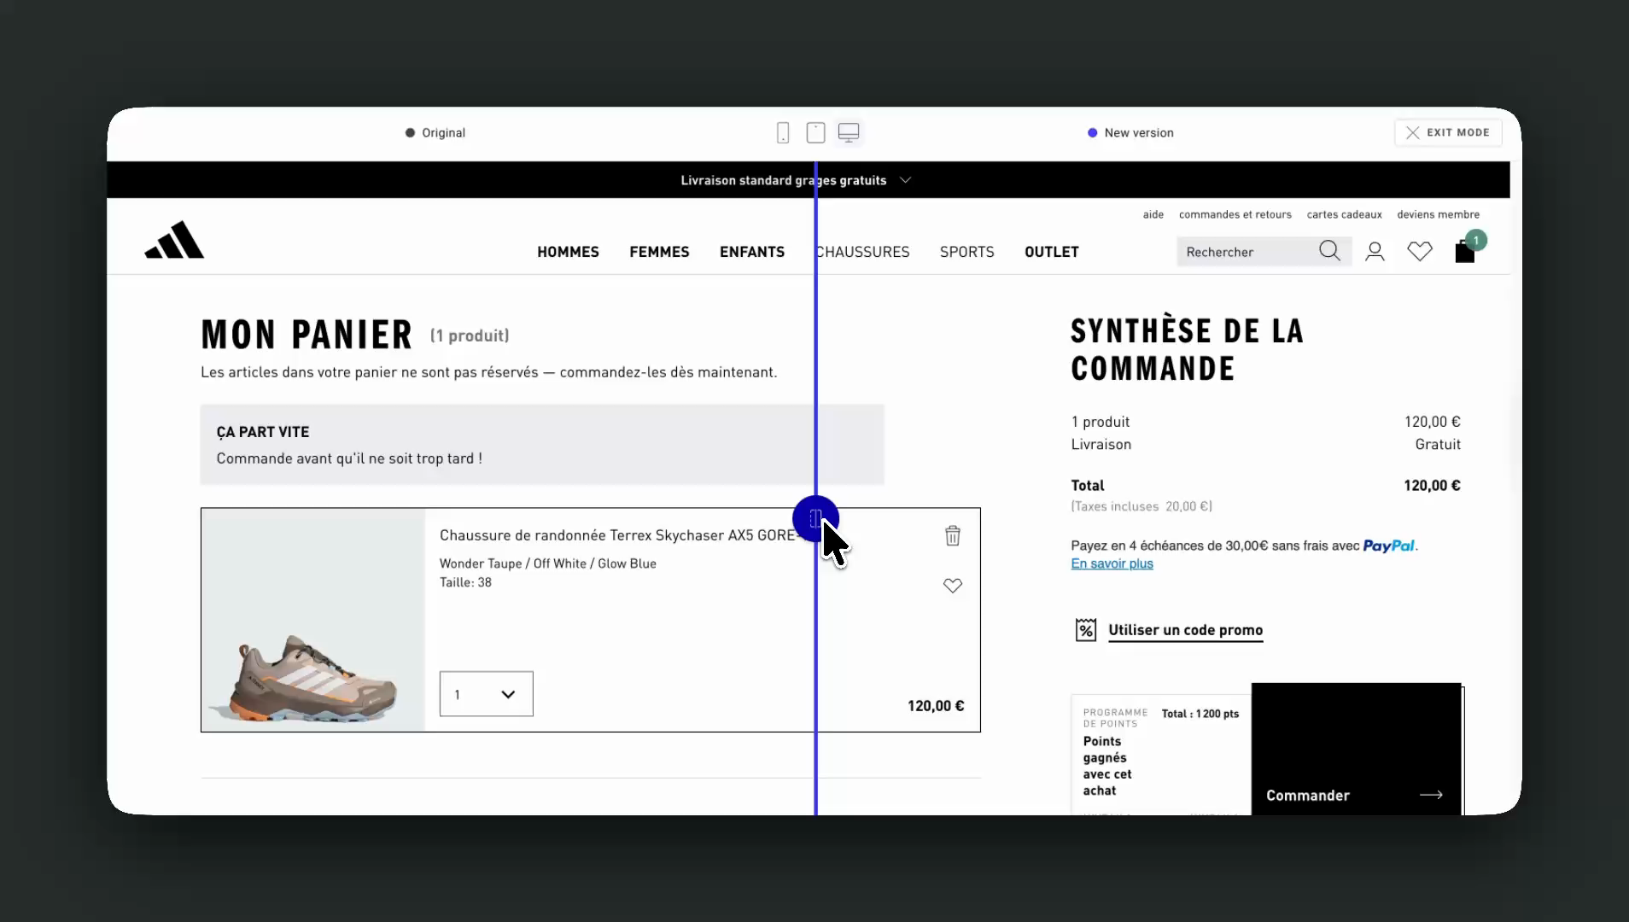This screenshot has height=922, width=1629.
Task: Click the search magnifier icon
Action: 1329,251
